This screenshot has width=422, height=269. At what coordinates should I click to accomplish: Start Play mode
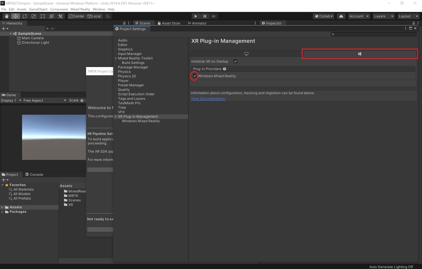(x=196, y=16)
